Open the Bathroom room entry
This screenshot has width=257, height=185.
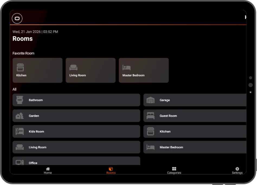76,100
